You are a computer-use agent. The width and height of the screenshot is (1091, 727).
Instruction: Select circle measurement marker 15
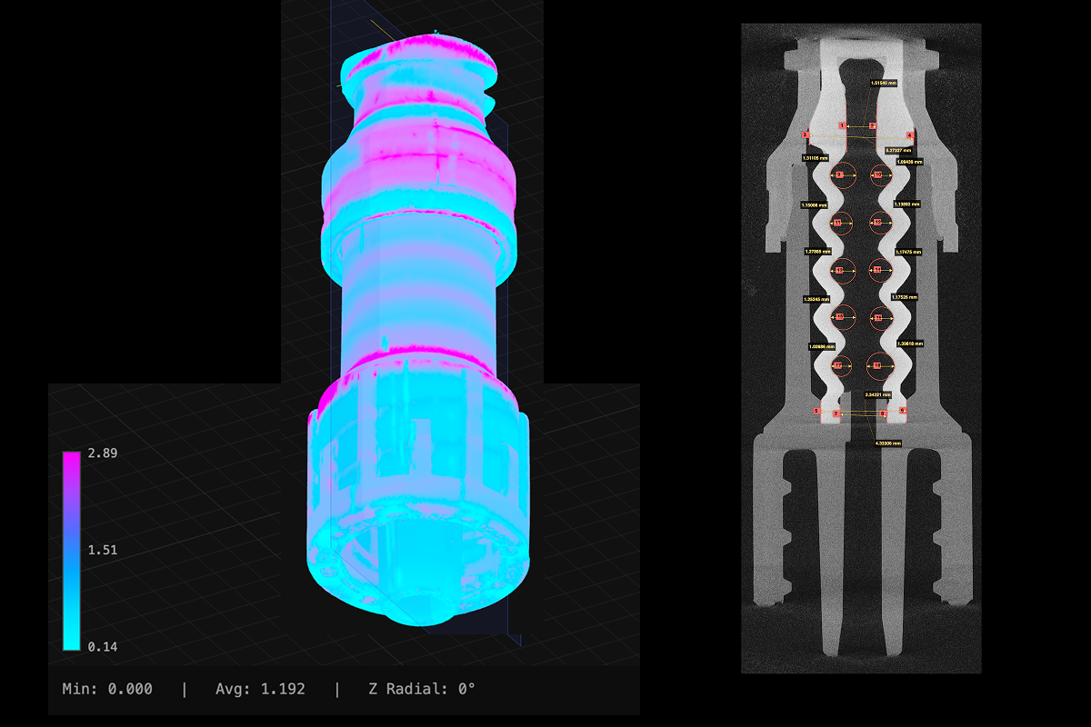pos(839,317)
